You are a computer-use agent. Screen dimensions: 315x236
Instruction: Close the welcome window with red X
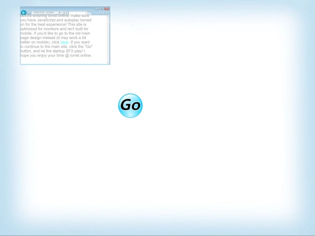click(107, 9)
